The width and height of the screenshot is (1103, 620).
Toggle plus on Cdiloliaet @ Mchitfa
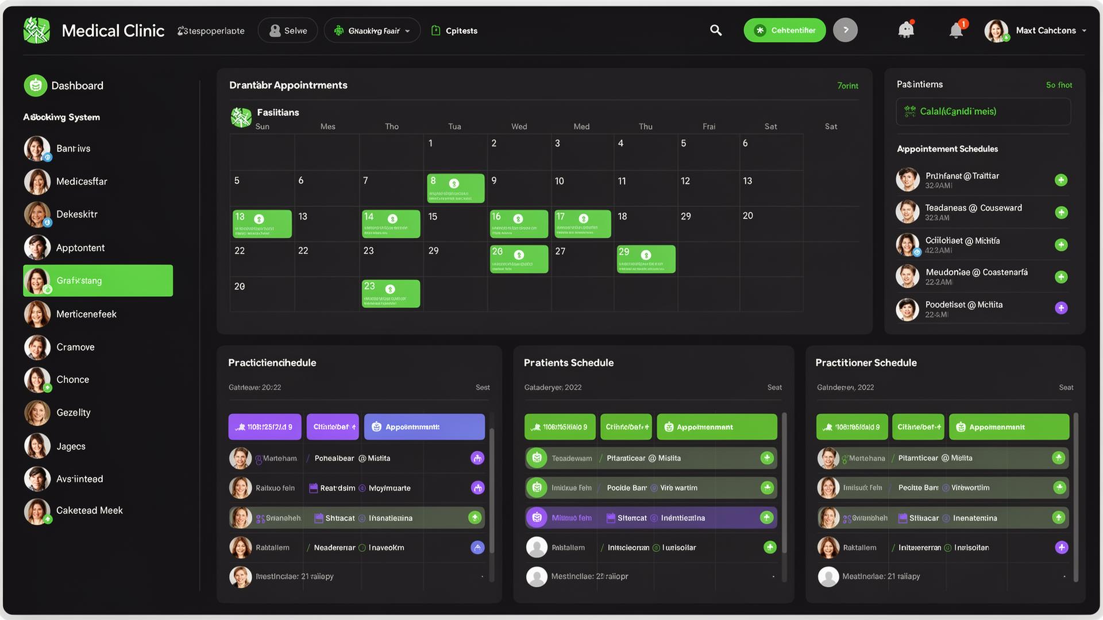1061,245
